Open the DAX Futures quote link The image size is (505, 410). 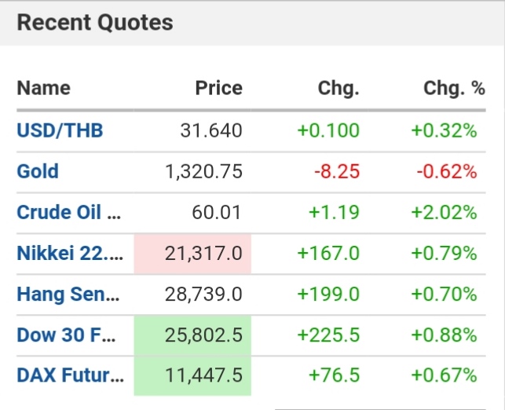coord(70,376)
